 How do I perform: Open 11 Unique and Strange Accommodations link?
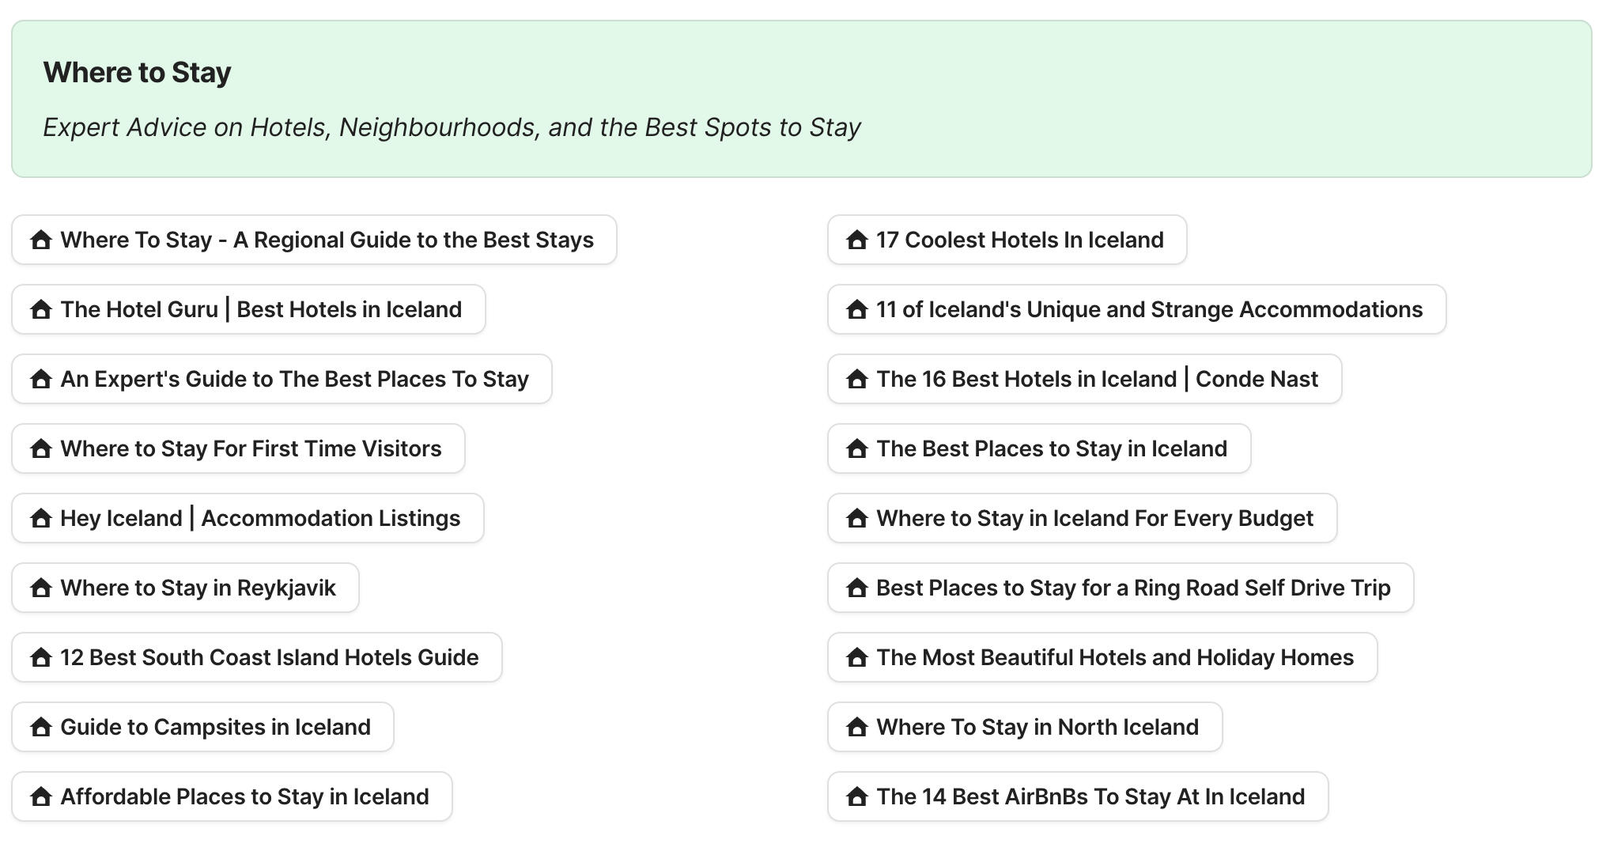[1149, 309]
